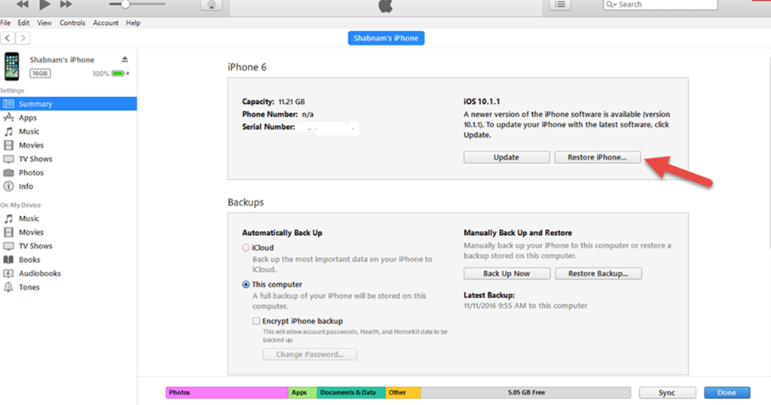The width and height of the screenshot is (771, 405).
Task: Click the Photos segment of storage bar
Action: click(x=227, y=392)
